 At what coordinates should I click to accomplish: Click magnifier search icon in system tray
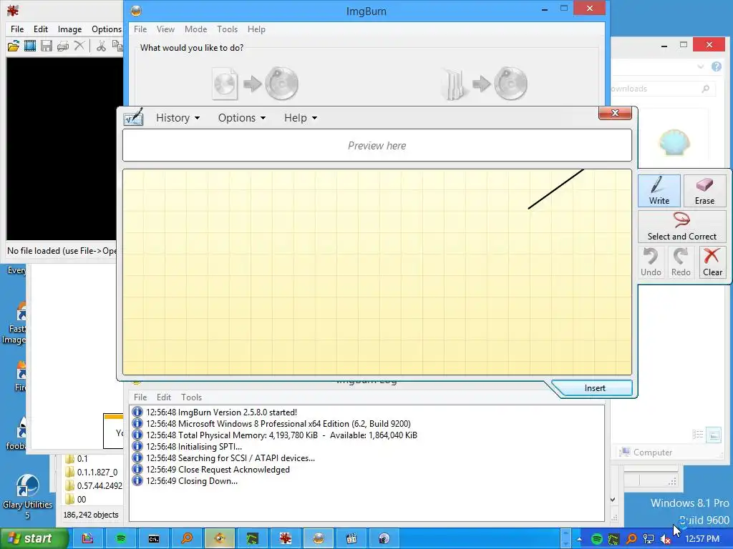[631, 539]
